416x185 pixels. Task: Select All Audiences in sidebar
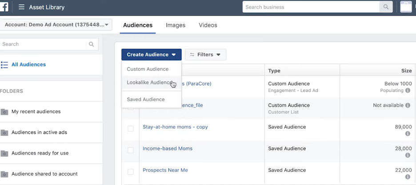tap(28, 65)
